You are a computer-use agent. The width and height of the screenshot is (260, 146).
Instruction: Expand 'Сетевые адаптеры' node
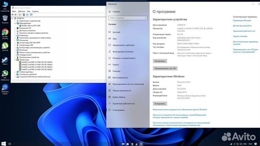point(15,72)
